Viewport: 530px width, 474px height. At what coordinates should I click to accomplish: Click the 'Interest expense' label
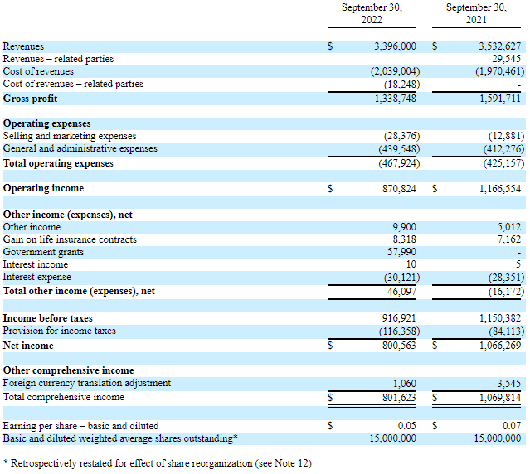pyautogui.click(x=36, y=277)
